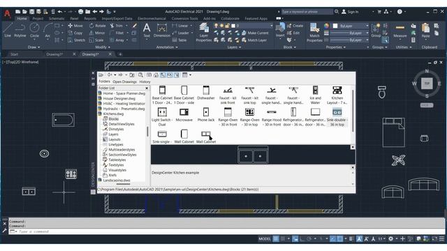Open the Schematic ribbon tab

(x=57, y=19)
